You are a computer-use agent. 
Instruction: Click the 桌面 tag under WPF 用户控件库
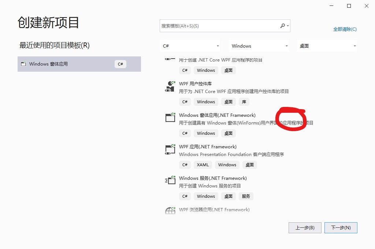(229, 102)
